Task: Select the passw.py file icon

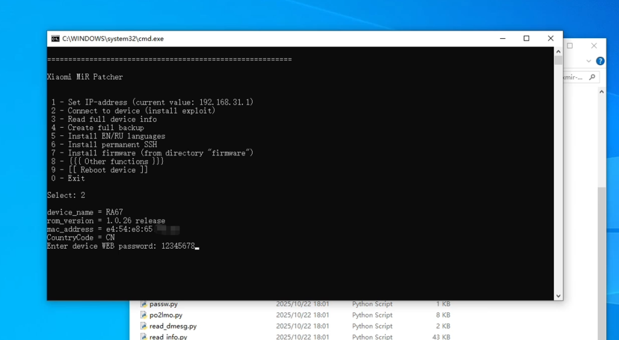Action: pyautogui.click(x=144, y=304)
